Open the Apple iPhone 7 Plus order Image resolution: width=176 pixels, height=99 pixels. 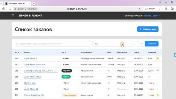pos(32,77)
